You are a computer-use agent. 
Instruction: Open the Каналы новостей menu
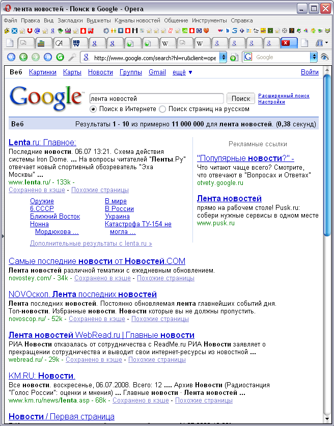(x=137, y=20)
